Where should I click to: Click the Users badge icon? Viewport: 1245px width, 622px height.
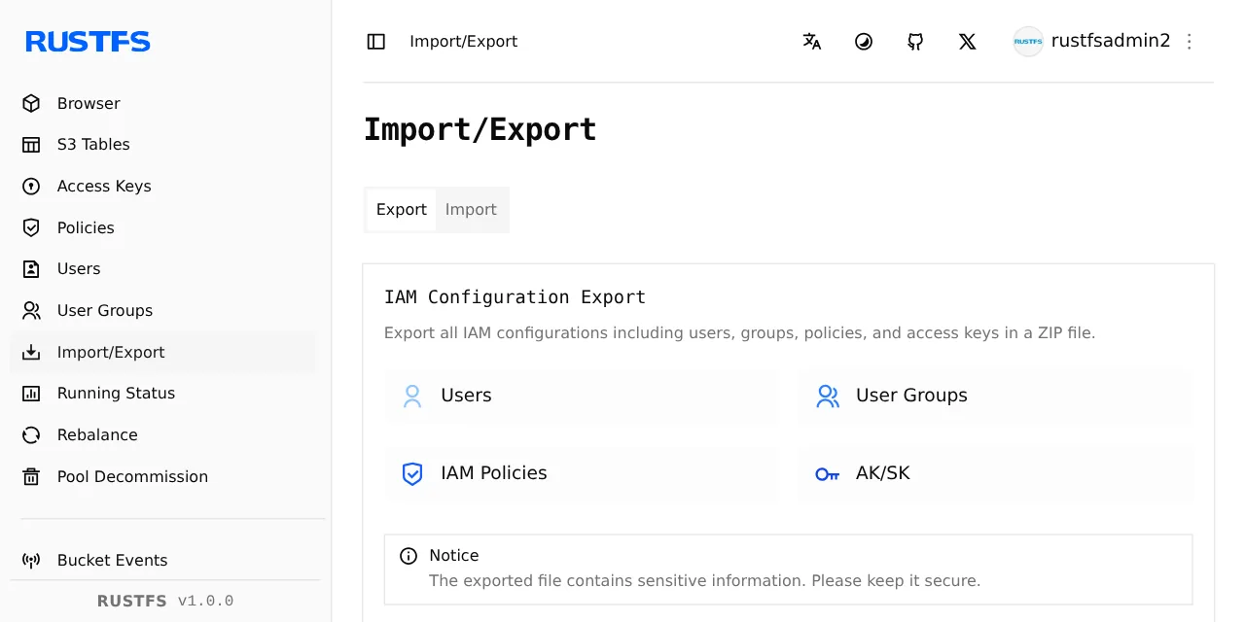click(31, 269)
